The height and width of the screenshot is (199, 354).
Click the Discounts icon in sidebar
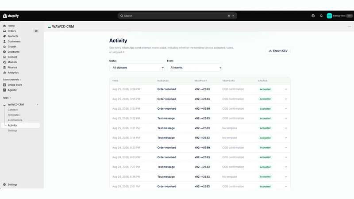[x=4, y=52]
